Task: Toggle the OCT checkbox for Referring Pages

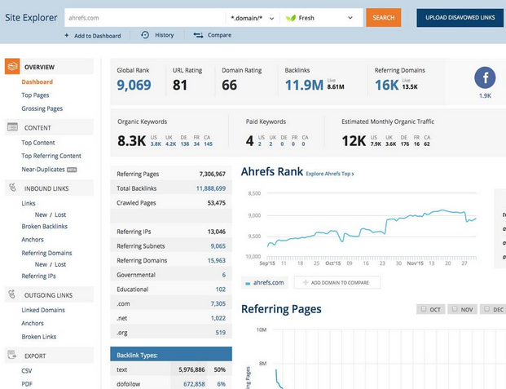Action: 424,310
